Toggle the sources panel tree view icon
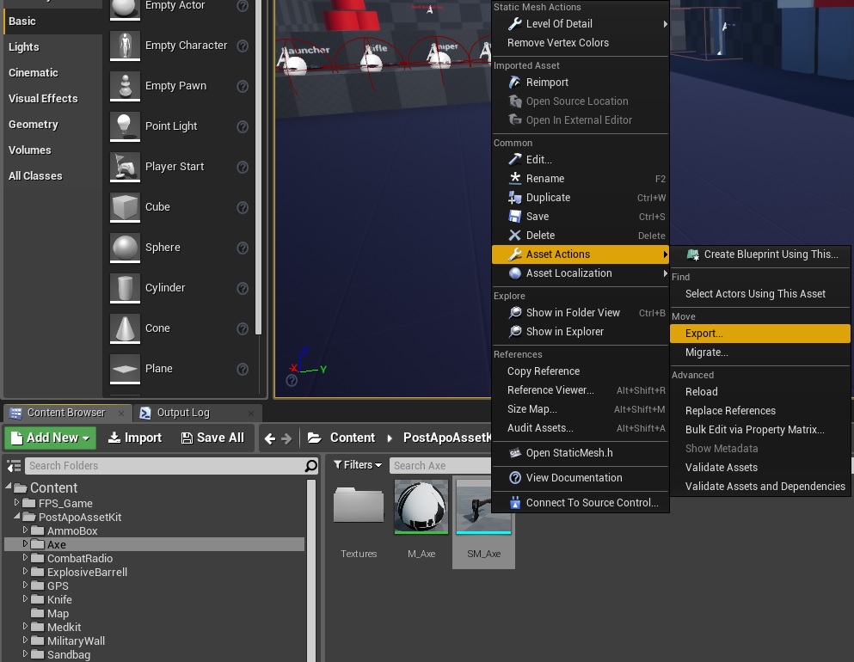This screenshot has width=854, height=662. click(x=14, y=466)
